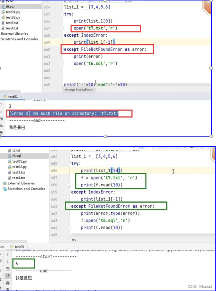The image size is (217, 291).
Task: Collapse the fold marker at upper editor line 660
Action: 63,49
